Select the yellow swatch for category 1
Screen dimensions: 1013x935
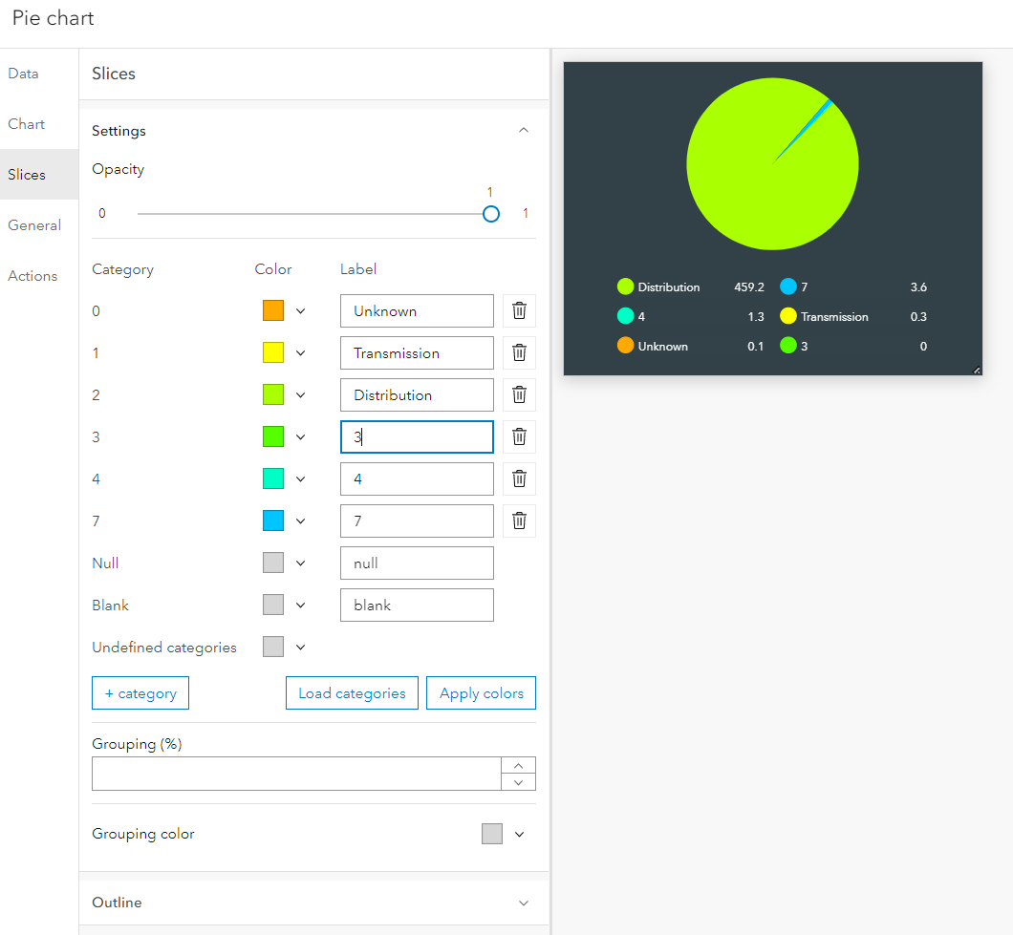click(x=272, y=352)
